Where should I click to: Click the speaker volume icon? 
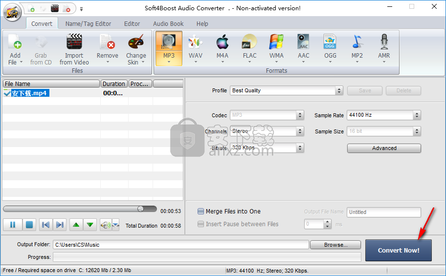[106, 225]
